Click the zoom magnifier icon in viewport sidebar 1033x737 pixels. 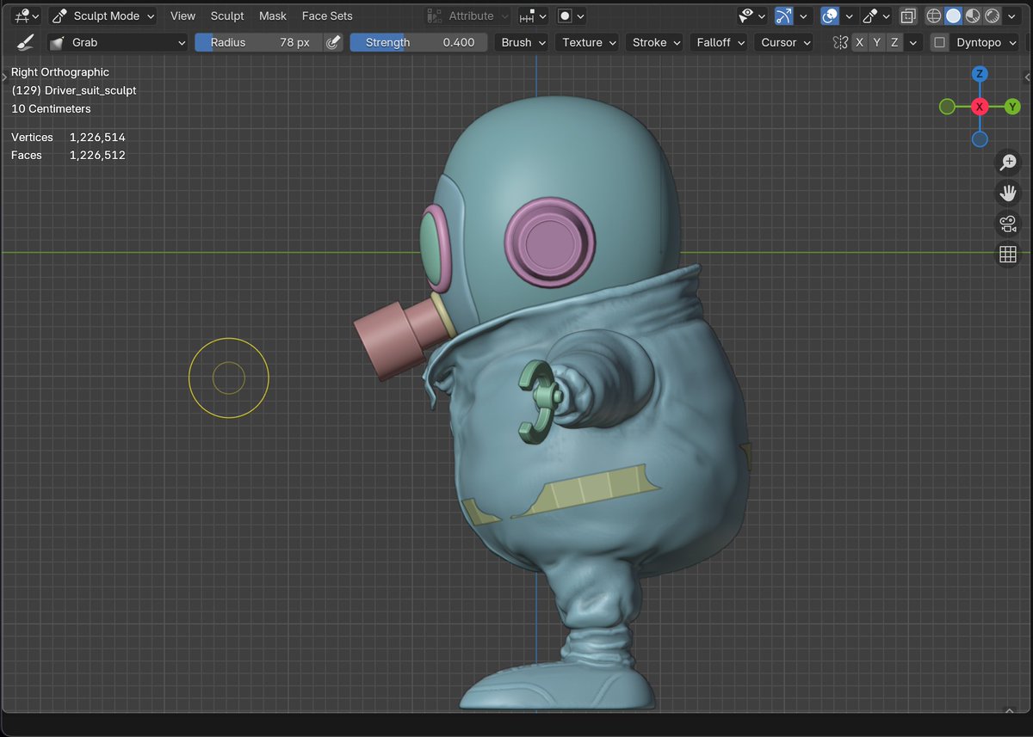point(1007,163)
